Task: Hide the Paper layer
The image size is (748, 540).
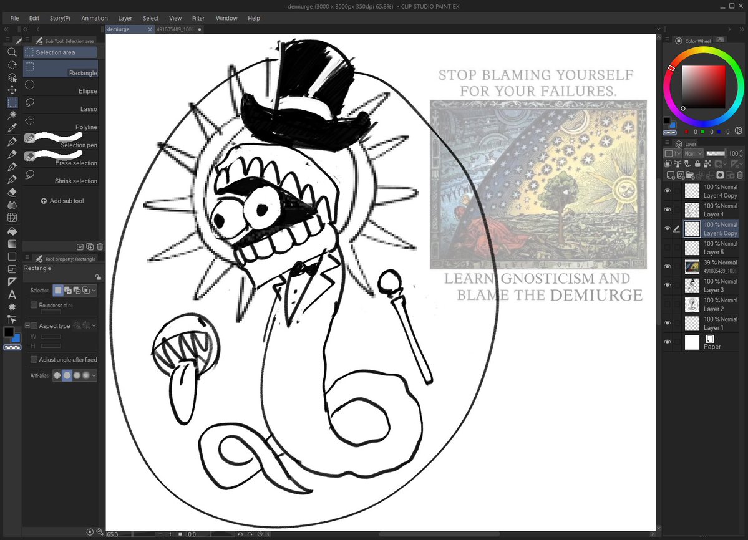Action: click(668, 342)
